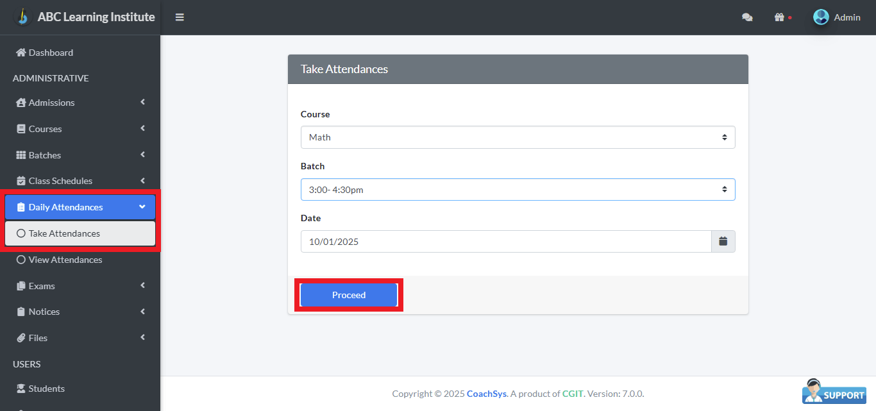Viewport: 876px width, 411px height.
Task: Click the Batches grid icon
Action: 21,155
